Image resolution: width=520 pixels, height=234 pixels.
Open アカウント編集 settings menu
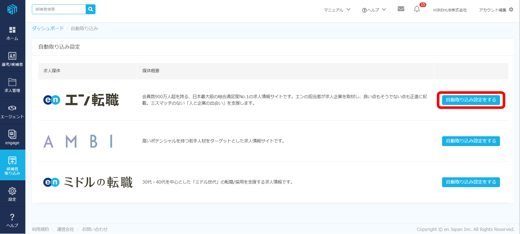pos(496,10)
